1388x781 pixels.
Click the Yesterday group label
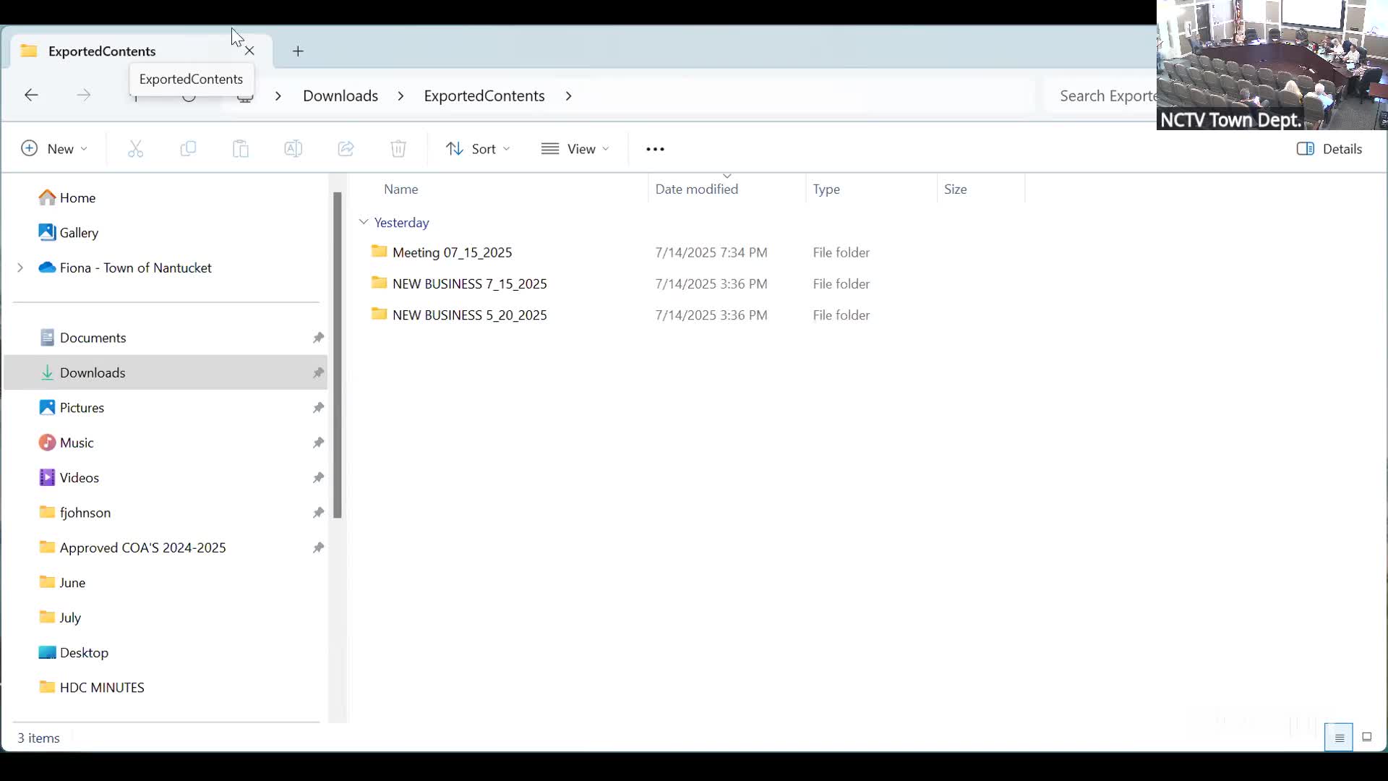point(402,223)
